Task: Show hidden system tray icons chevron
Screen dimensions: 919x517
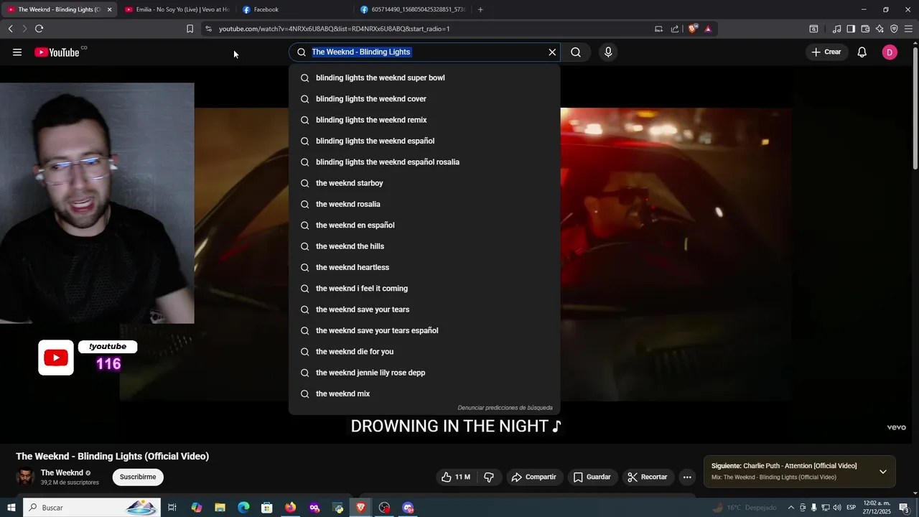Action: click(791, 508)
